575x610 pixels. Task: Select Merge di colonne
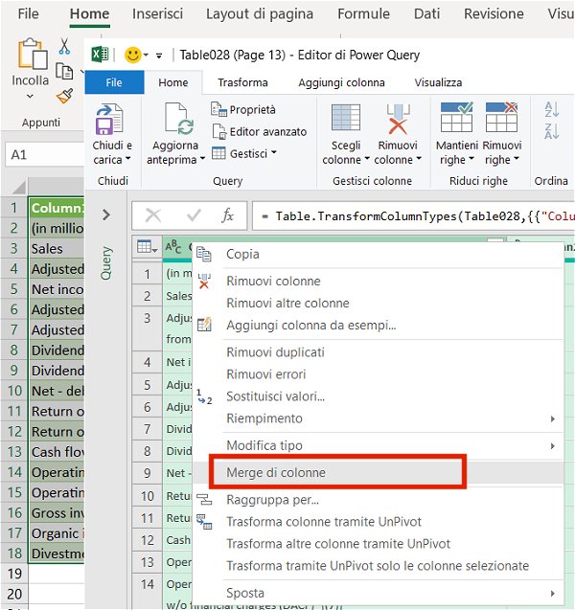click(379, 472)
